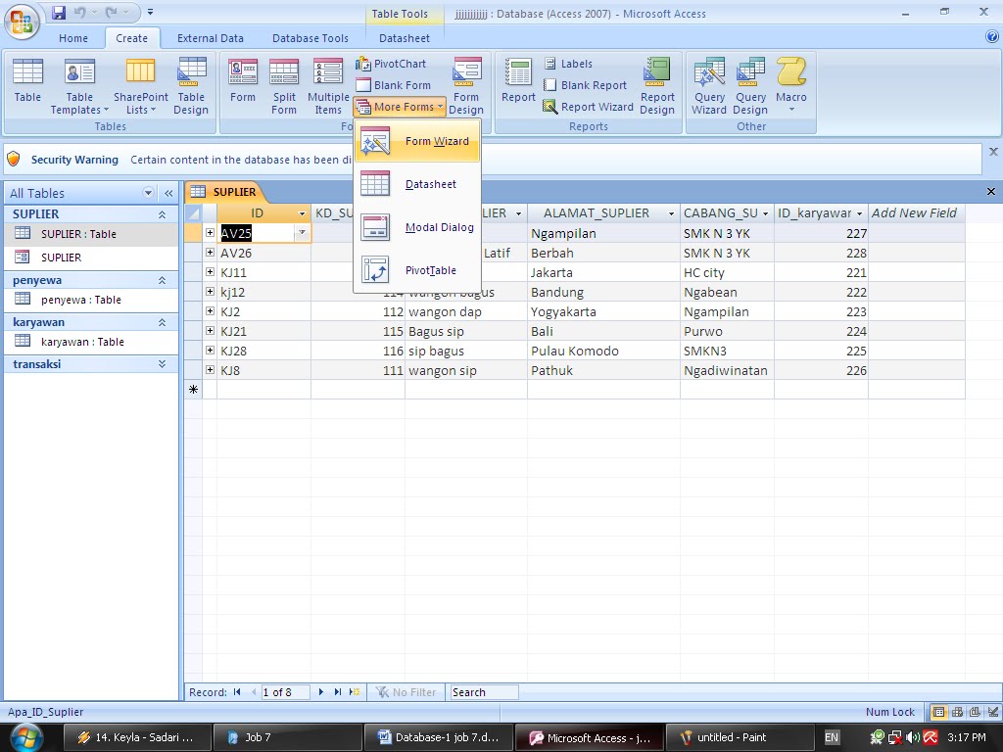Choose Modal Dialog from More Forms menu
Screen dimensions: 1003x752
(416, 227)
